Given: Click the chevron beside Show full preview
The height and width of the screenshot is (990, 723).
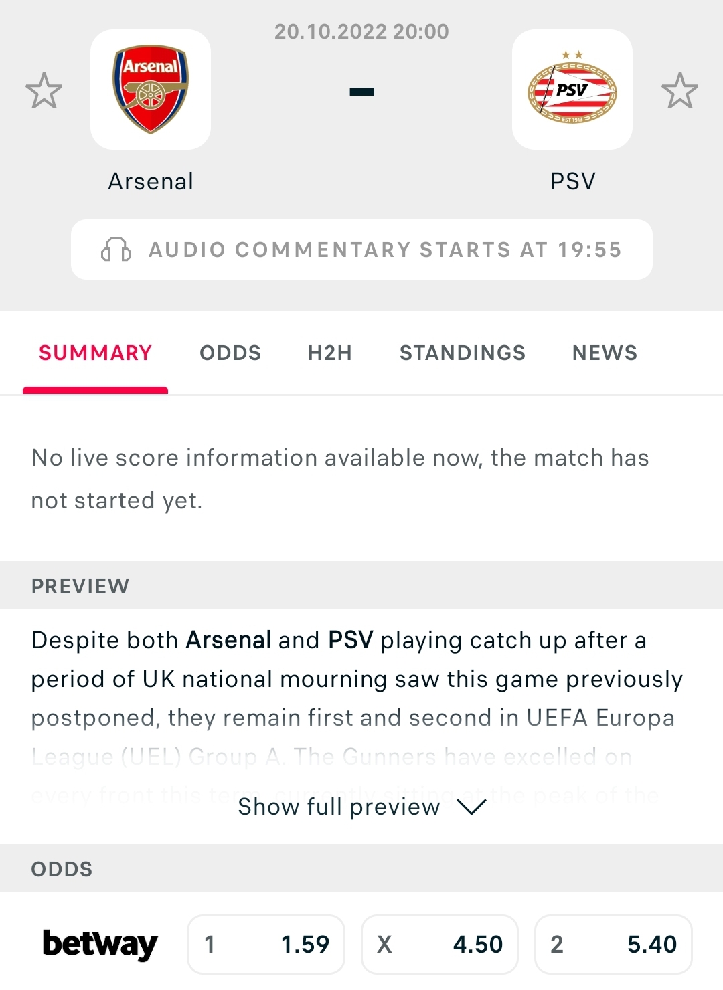Looking at the screenshot, I should [471, 807].
